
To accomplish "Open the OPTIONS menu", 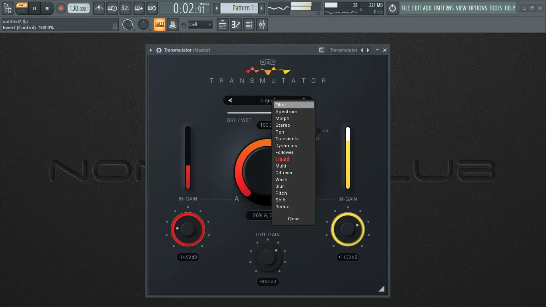I will (478, 8).
